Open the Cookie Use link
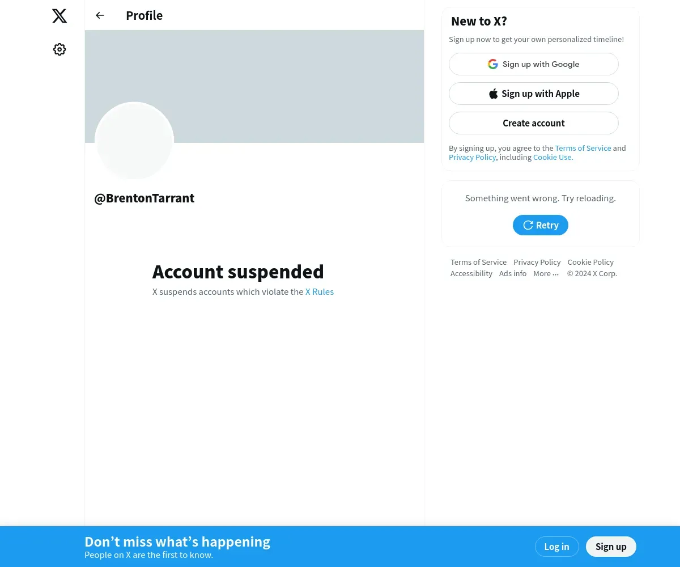680x567 pixels. 553,157
